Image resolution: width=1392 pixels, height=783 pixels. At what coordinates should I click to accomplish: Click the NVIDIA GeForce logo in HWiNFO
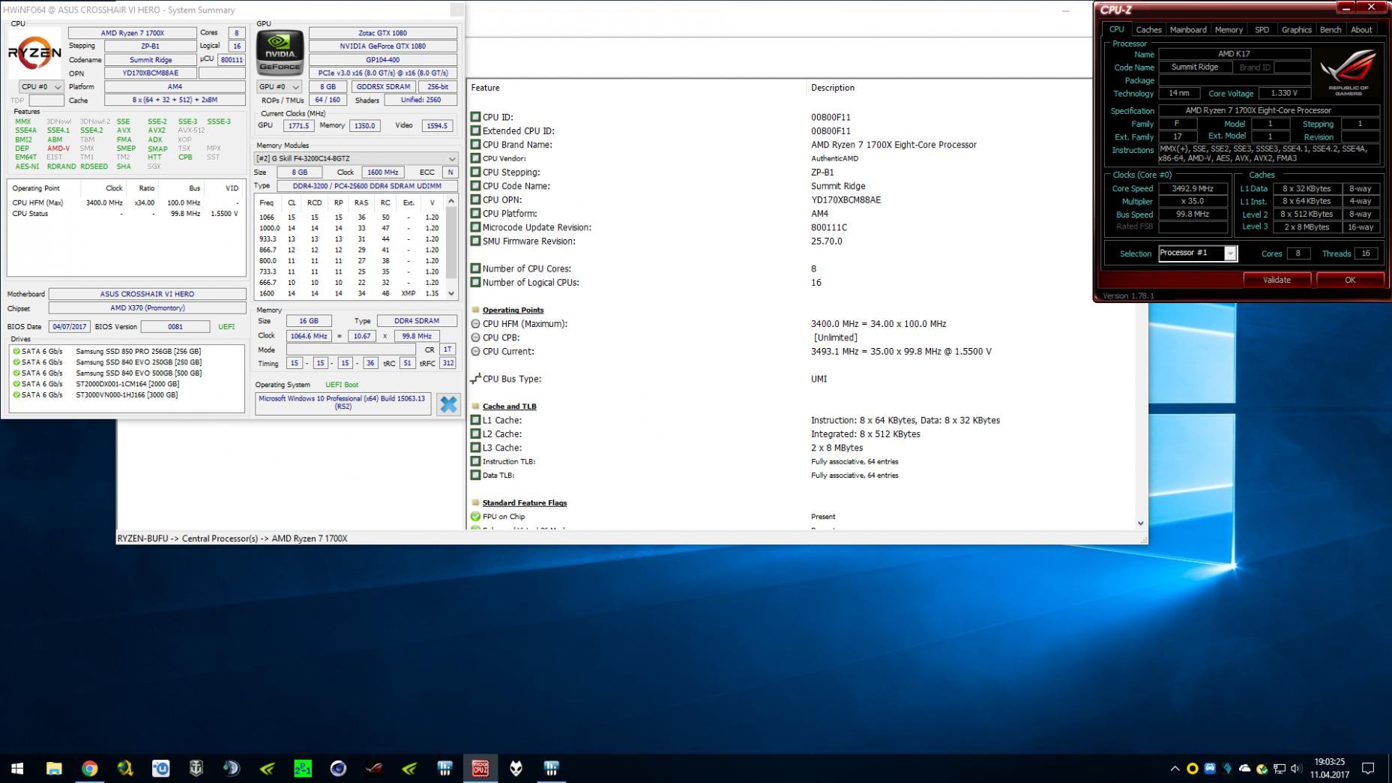click(x=280, y=52)
